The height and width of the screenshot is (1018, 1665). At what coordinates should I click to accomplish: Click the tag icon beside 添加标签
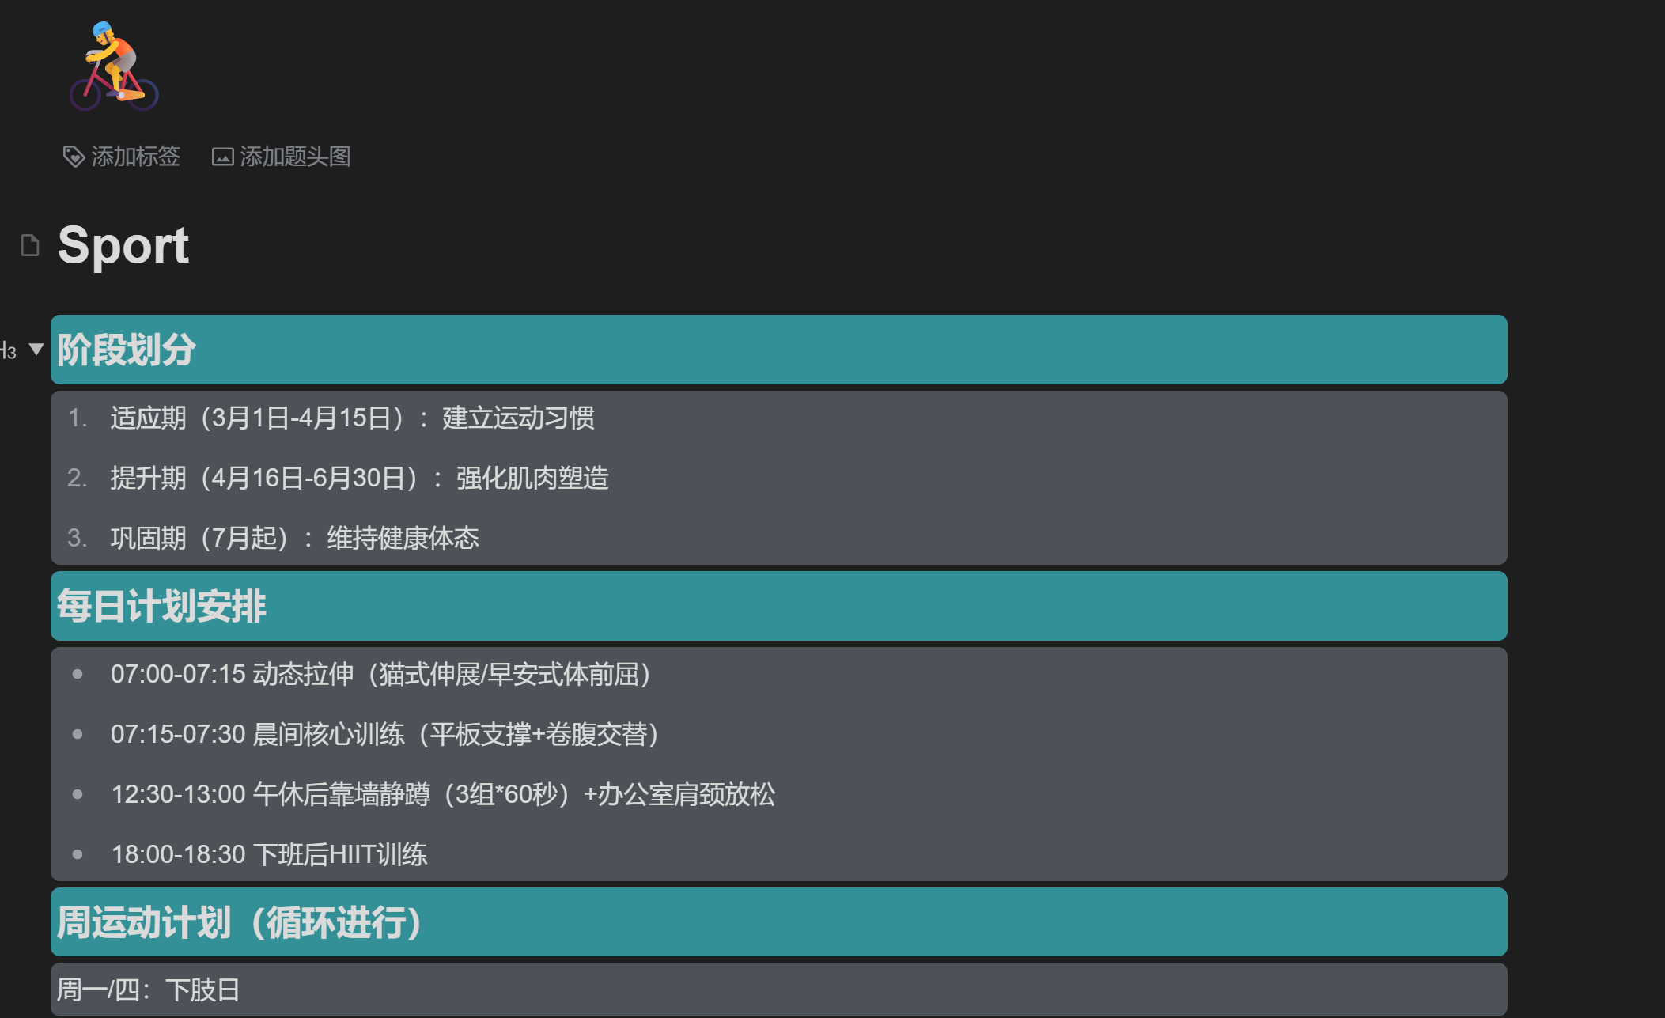point(74,157)
